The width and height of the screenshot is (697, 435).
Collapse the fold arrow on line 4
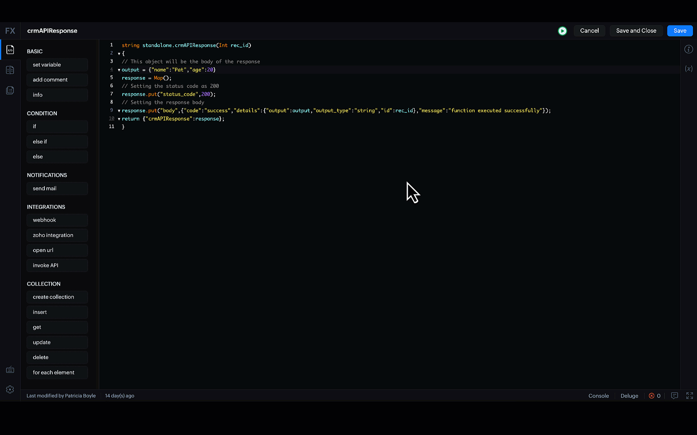coord(119,70)
